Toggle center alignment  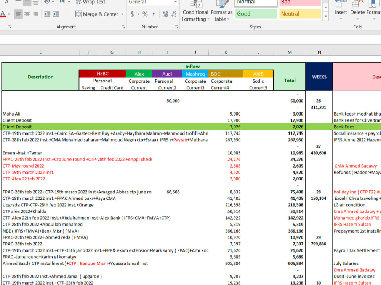[x=27, y=14]
